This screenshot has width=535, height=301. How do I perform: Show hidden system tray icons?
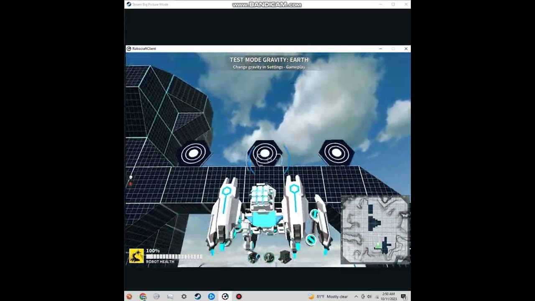point(356,296)
